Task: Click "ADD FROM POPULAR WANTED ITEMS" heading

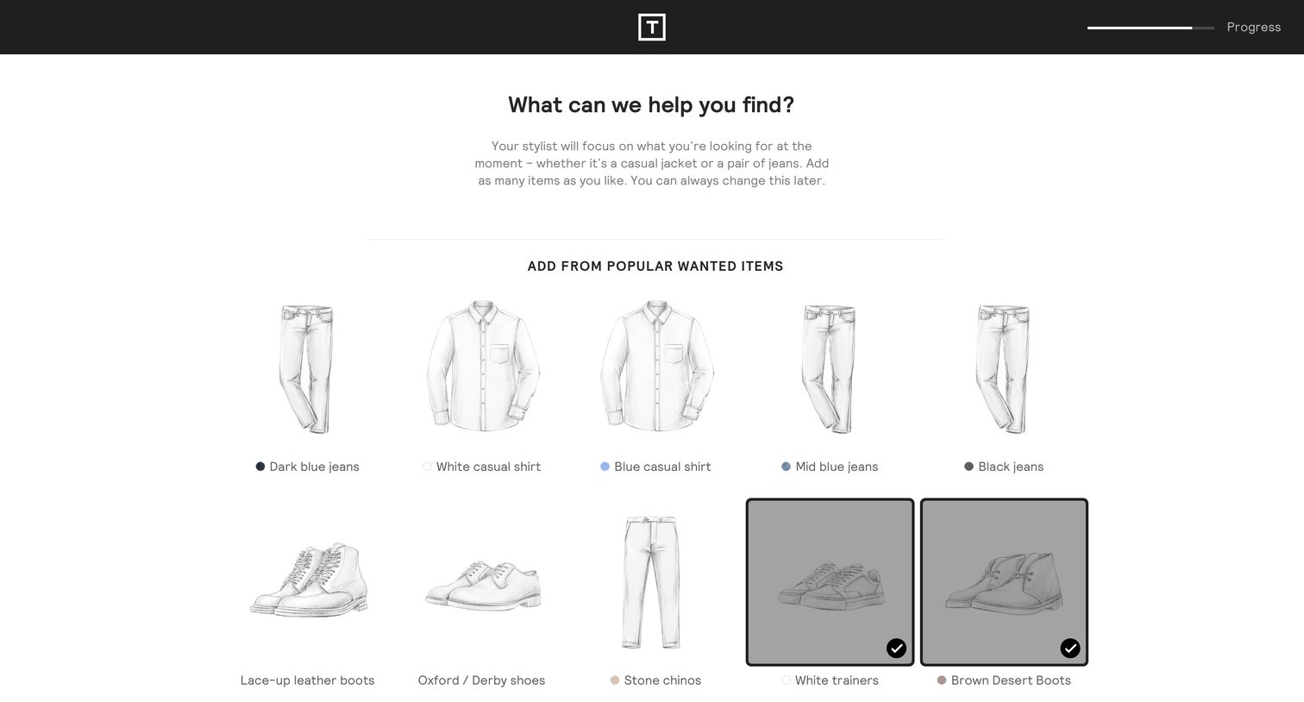Action: [x=655, y=266]
